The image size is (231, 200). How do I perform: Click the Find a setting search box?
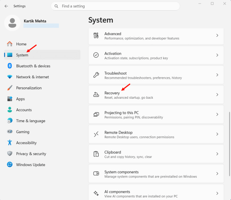pos(115,6)
